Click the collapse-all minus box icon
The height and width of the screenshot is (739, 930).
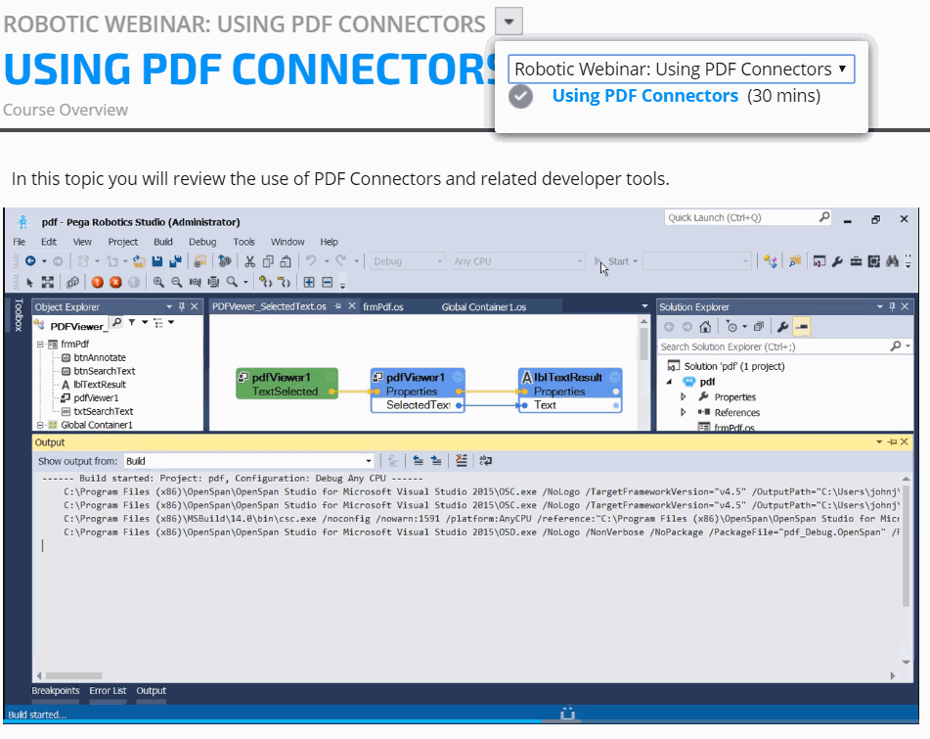pos(327,283)
